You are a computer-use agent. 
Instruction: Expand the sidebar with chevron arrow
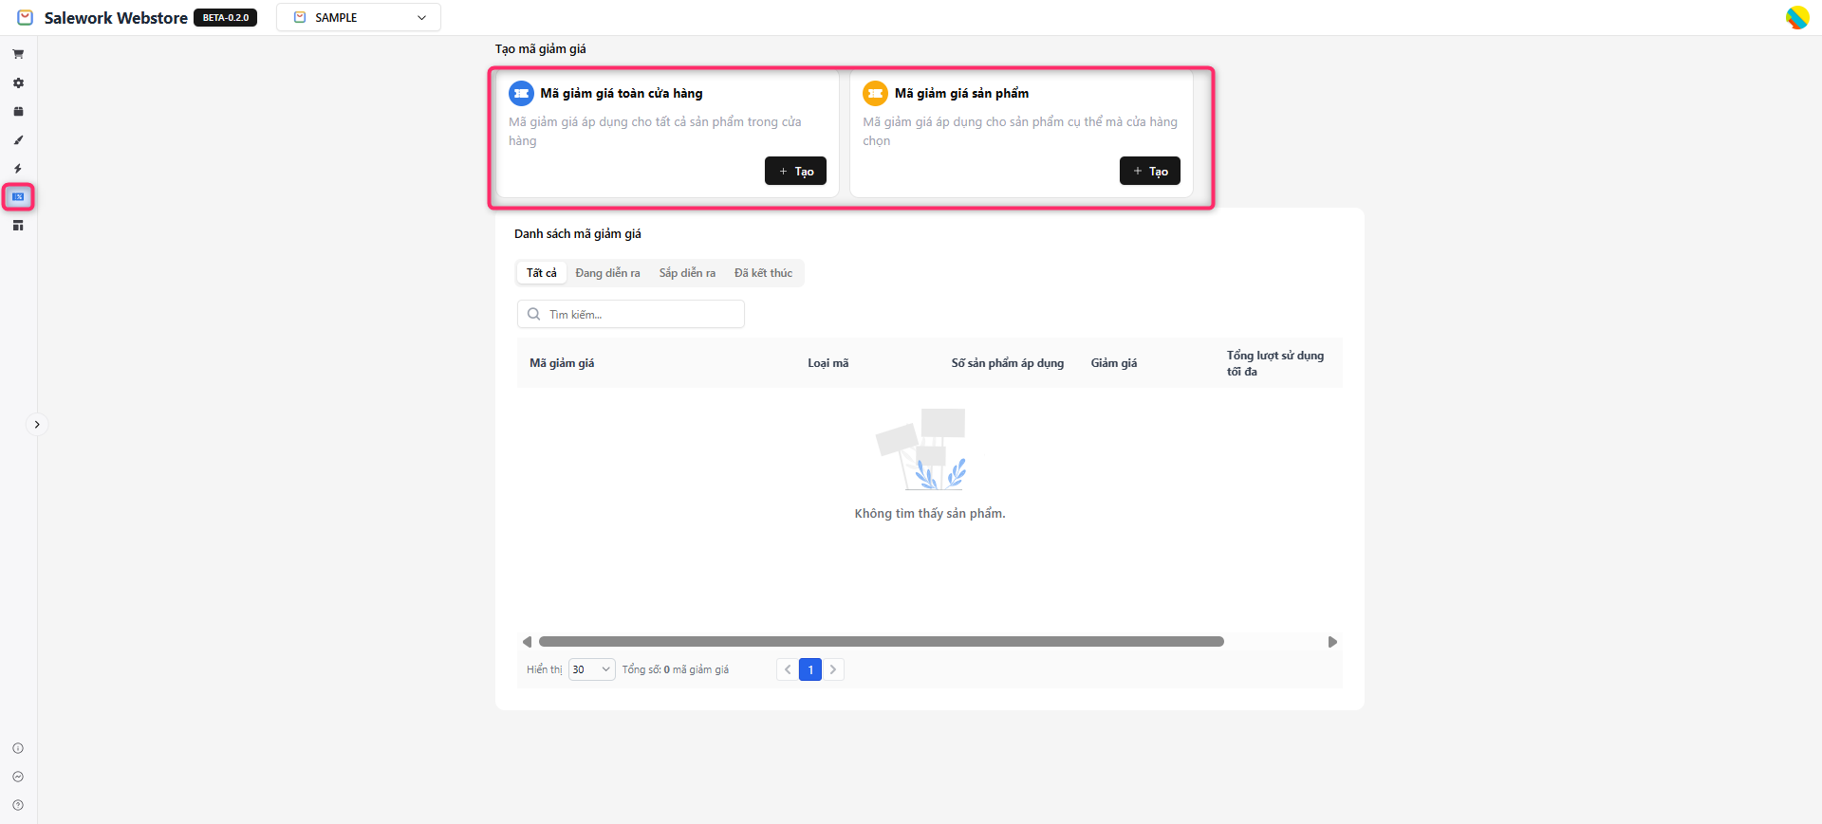click(37, 425)
